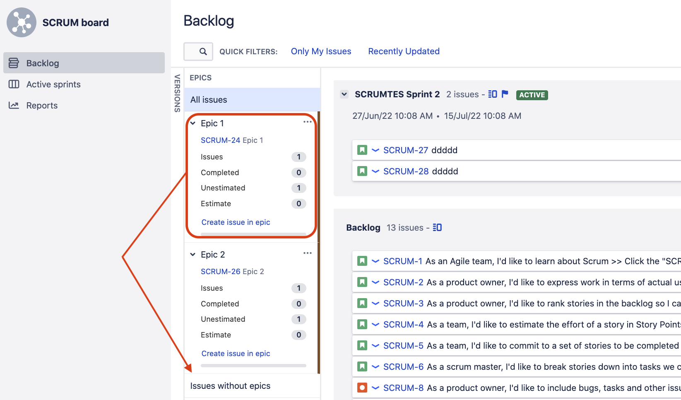Click the story icon on SCRUM-4

pyautogui.click(x=362, y=324)
